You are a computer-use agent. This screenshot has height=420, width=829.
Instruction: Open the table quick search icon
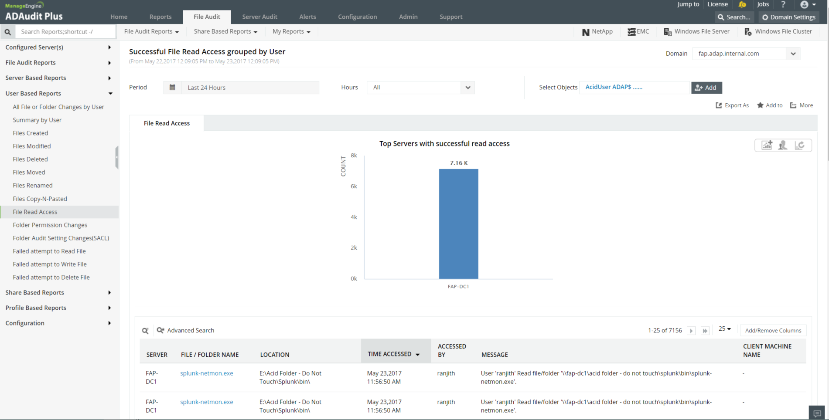(x=145, y=331)
